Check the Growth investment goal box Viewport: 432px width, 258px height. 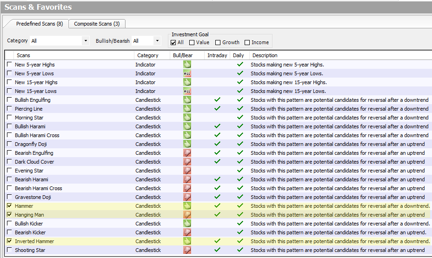(x=218, y=43)
